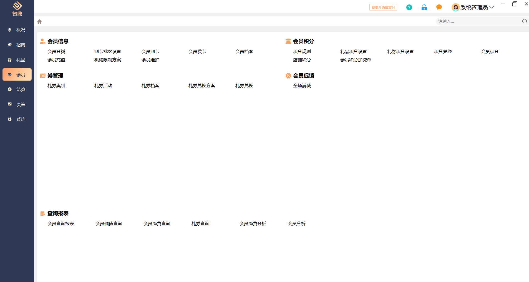
Task: Select the 全场满减 promotion link
Action: tap(302, 86)
